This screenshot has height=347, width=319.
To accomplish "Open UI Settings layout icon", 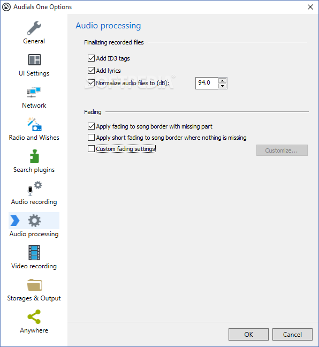I will click(x=34, y=59).
